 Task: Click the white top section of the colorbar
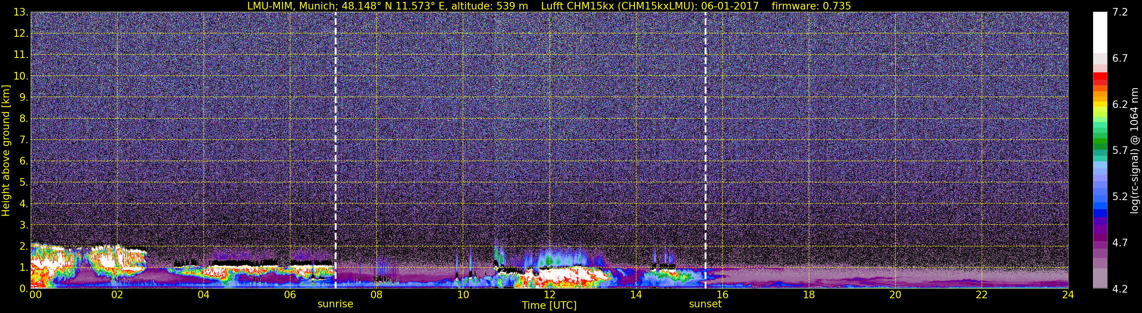point(1100,32)
